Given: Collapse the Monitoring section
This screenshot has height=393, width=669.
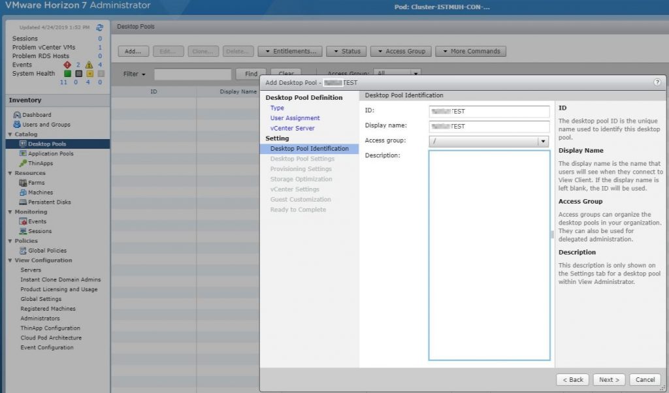Looking at the screenshot, I should [10, 212].
